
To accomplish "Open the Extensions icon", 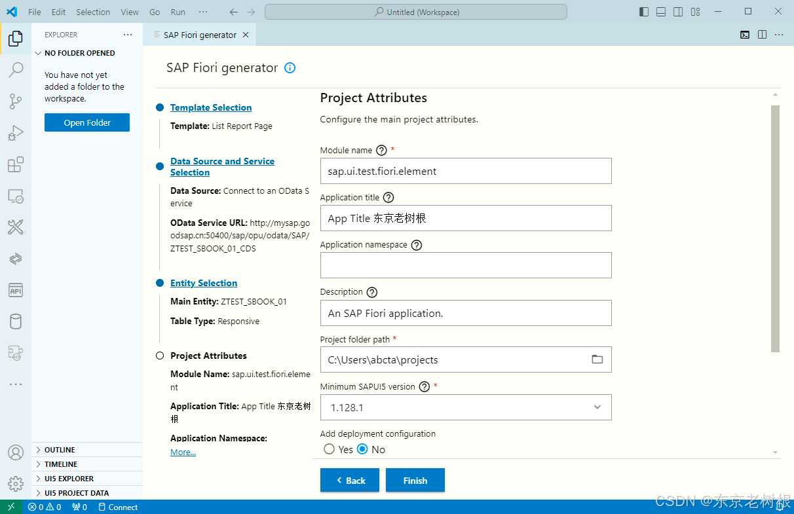I will point(16,164).
